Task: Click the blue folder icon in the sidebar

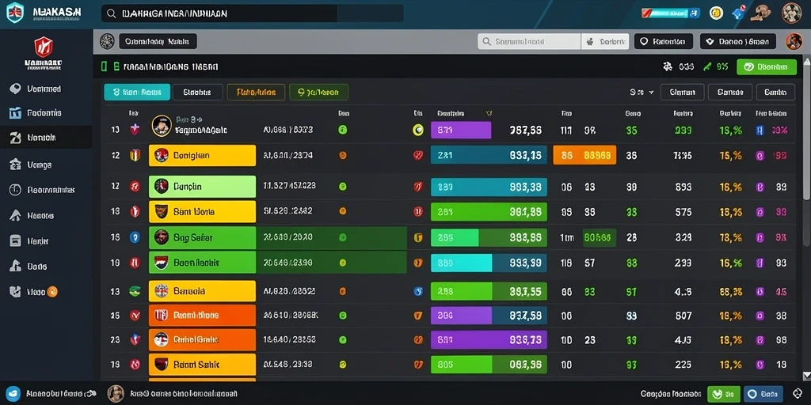Action: [16, 112]
